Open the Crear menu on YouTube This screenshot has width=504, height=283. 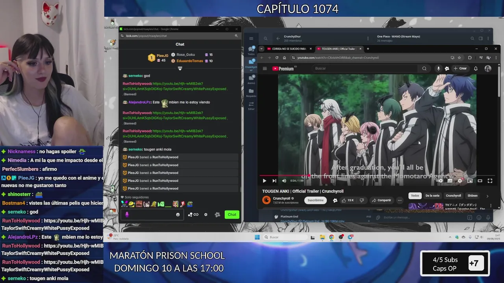pos(460,68)
